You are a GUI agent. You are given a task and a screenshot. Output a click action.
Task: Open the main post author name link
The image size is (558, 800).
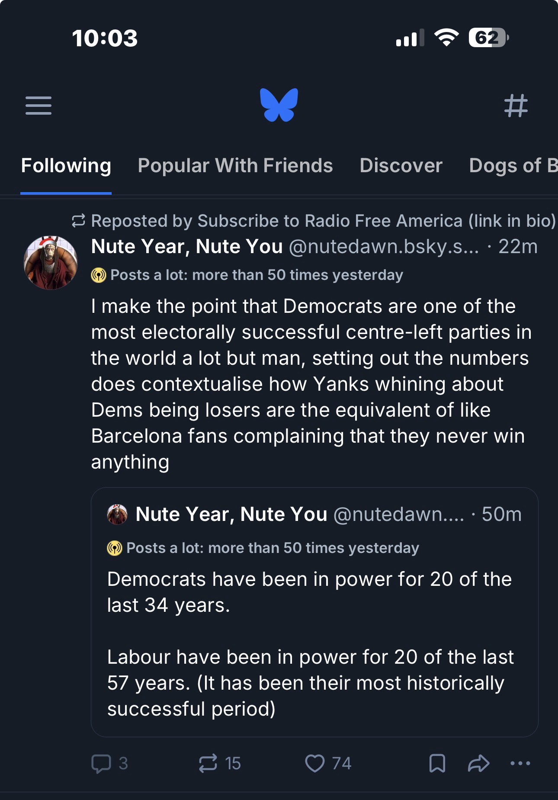tap(187, 247)
